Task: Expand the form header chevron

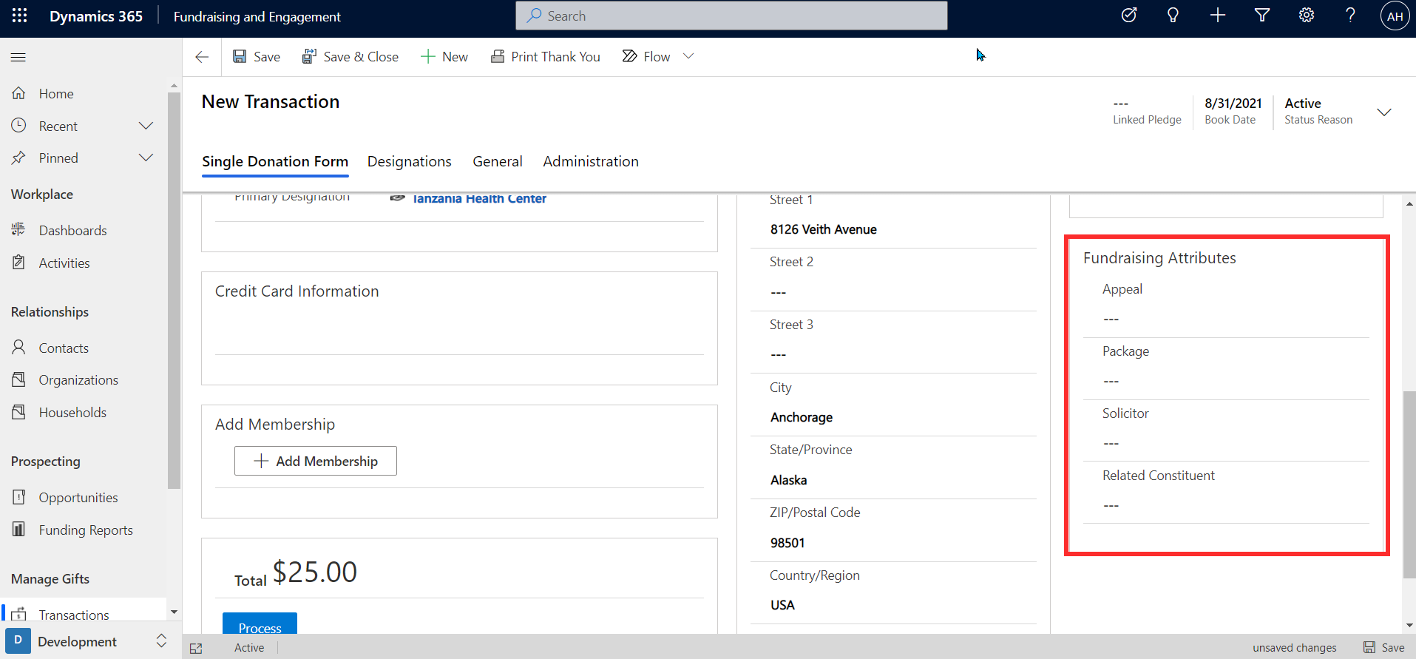Action: 1384,112
